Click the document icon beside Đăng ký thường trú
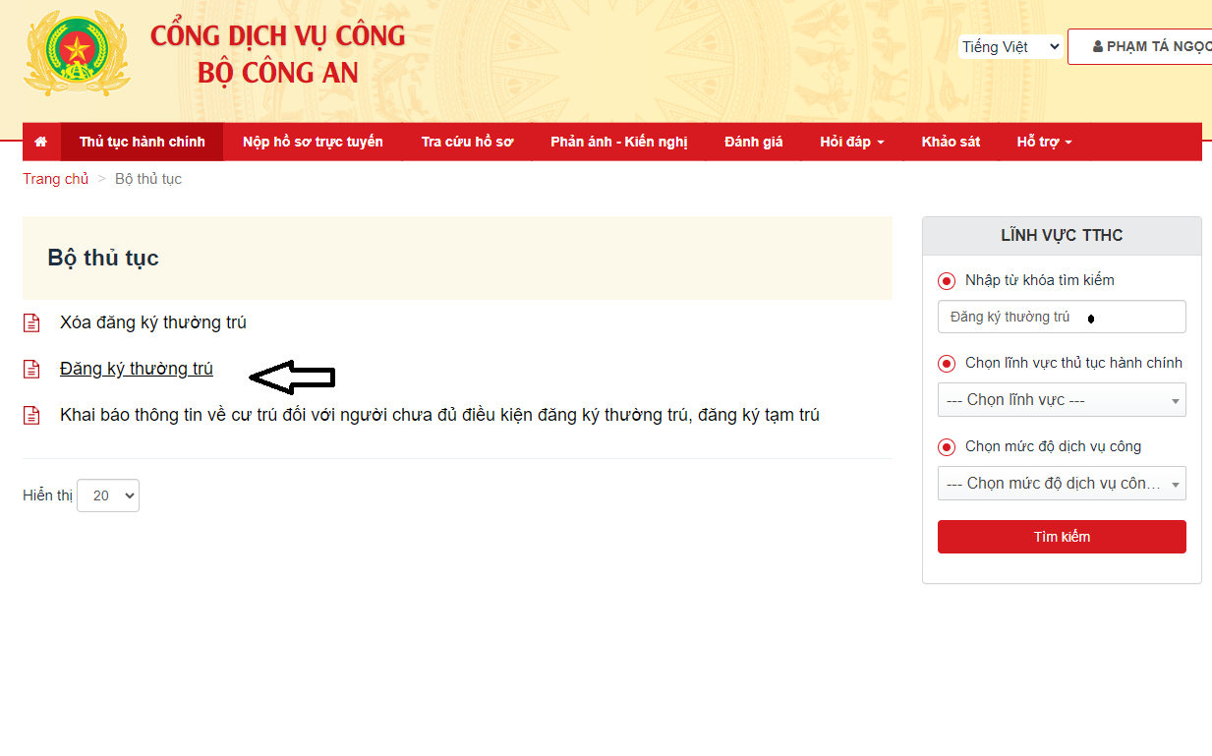This screenshot has width=1212, height=756. 32,369
